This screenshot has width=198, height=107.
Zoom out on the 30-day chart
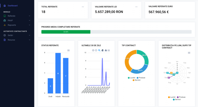(96, 50)
